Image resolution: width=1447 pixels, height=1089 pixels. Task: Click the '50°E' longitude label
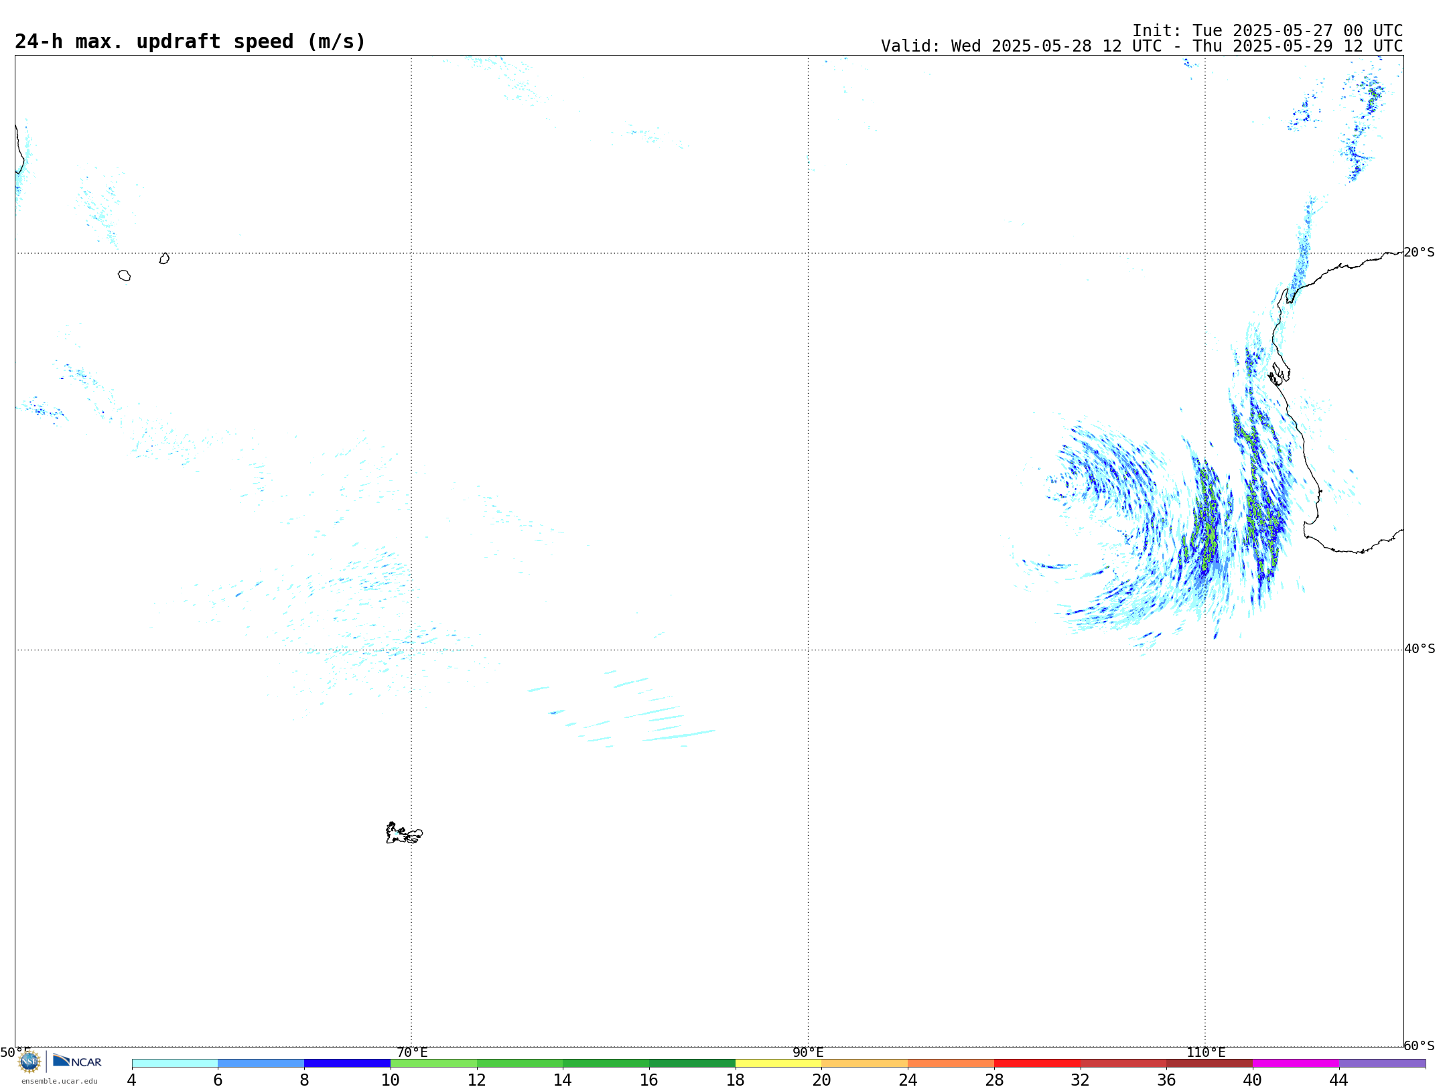pos(15,1053)
